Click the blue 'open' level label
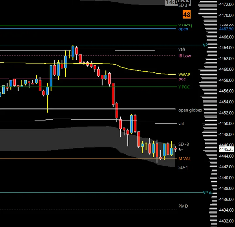The width and height of the screenshot is (235, 227). point(183,29)
